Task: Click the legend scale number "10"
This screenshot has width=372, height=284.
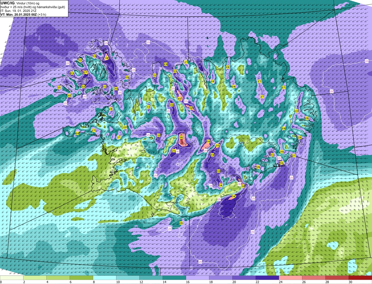Action: 118,282
